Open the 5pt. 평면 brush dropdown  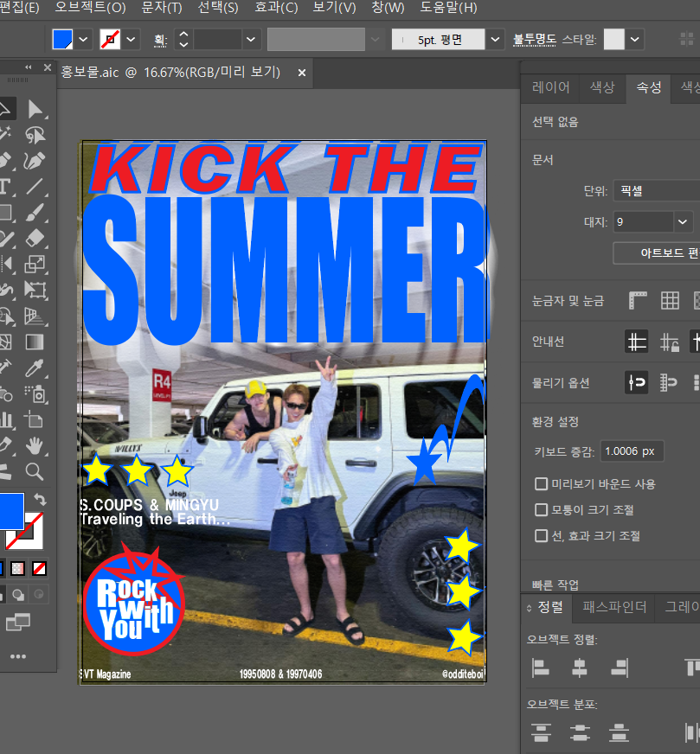pos(495,40)
